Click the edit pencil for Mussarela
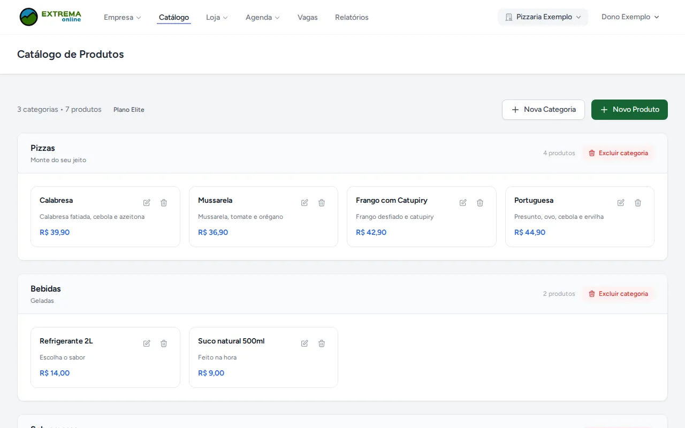 (x=305, y=203)
